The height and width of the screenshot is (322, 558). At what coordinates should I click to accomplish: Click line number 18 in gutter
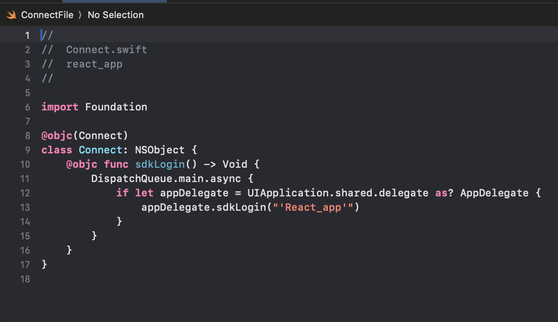pyautogui.click(x=25, y=279)
